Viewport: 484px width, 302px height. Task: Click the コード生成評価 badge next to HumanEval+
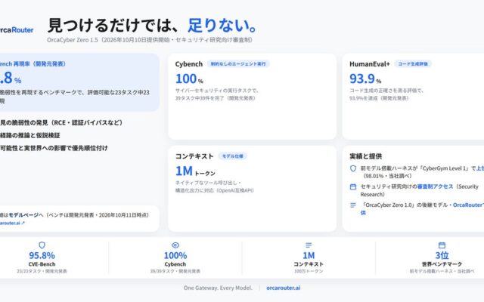(x=413, y=63)
